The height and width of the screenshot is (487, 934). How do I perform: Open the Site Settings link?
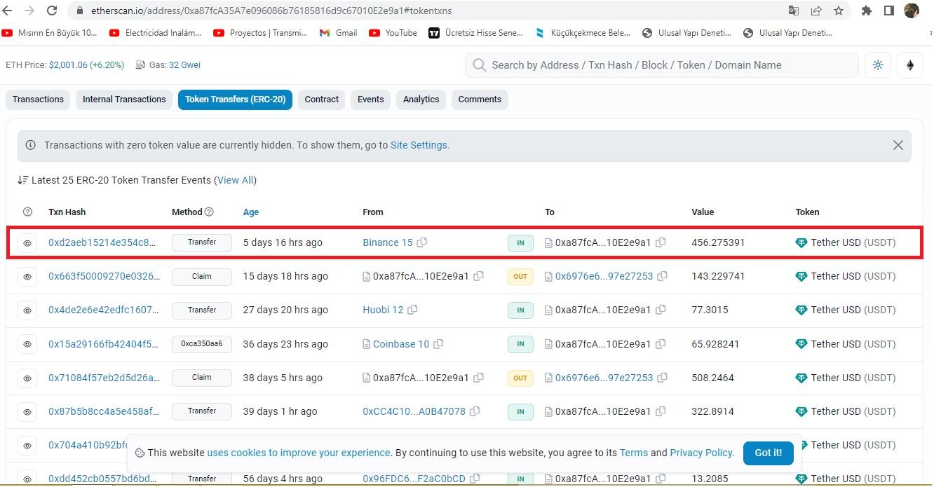tap(419, 145)
